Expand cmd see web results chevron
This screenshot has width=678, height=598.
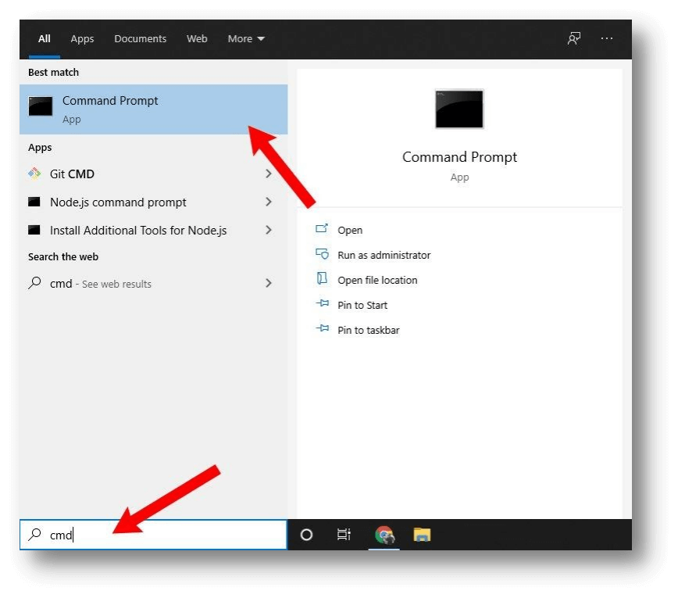point(269,283)
